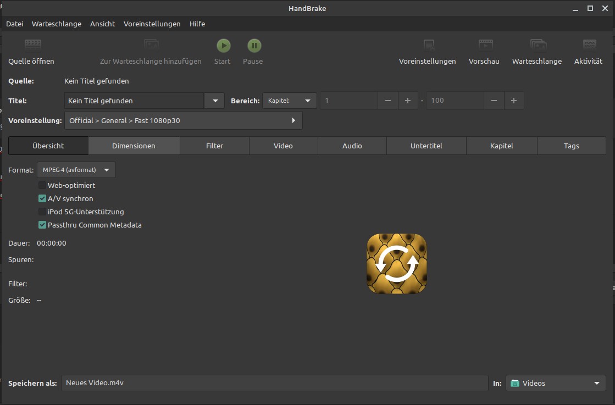The image size is (615, 405).
Task: Start encoding with the green Start button
Action: pyautogui.click(x=224, y=46)
